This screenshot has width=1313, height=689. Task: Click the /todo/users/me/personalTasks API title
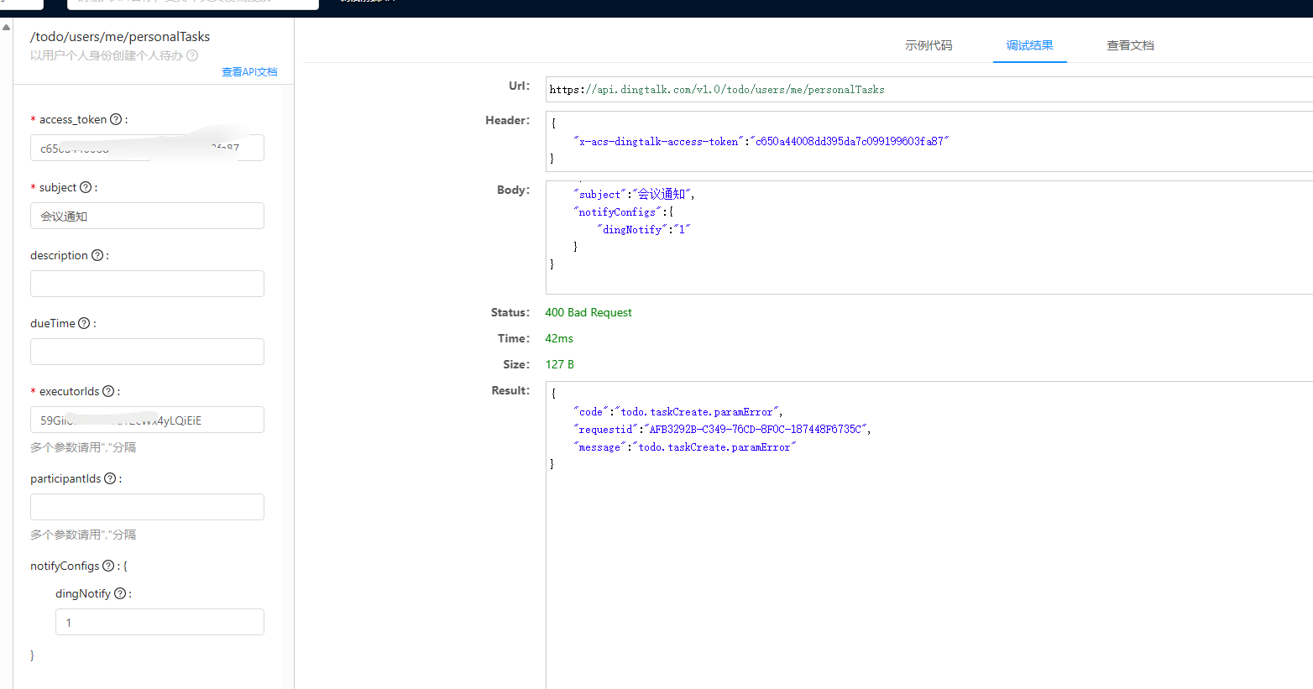tap(120, 36)
